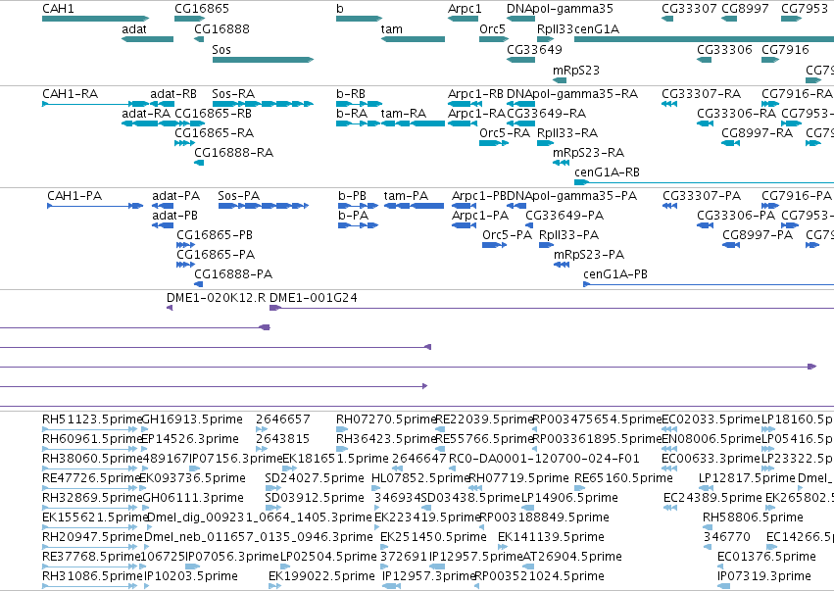Click the CG16865-RA transcript label
Screen dimensions: 834x591
coord(215,133)
